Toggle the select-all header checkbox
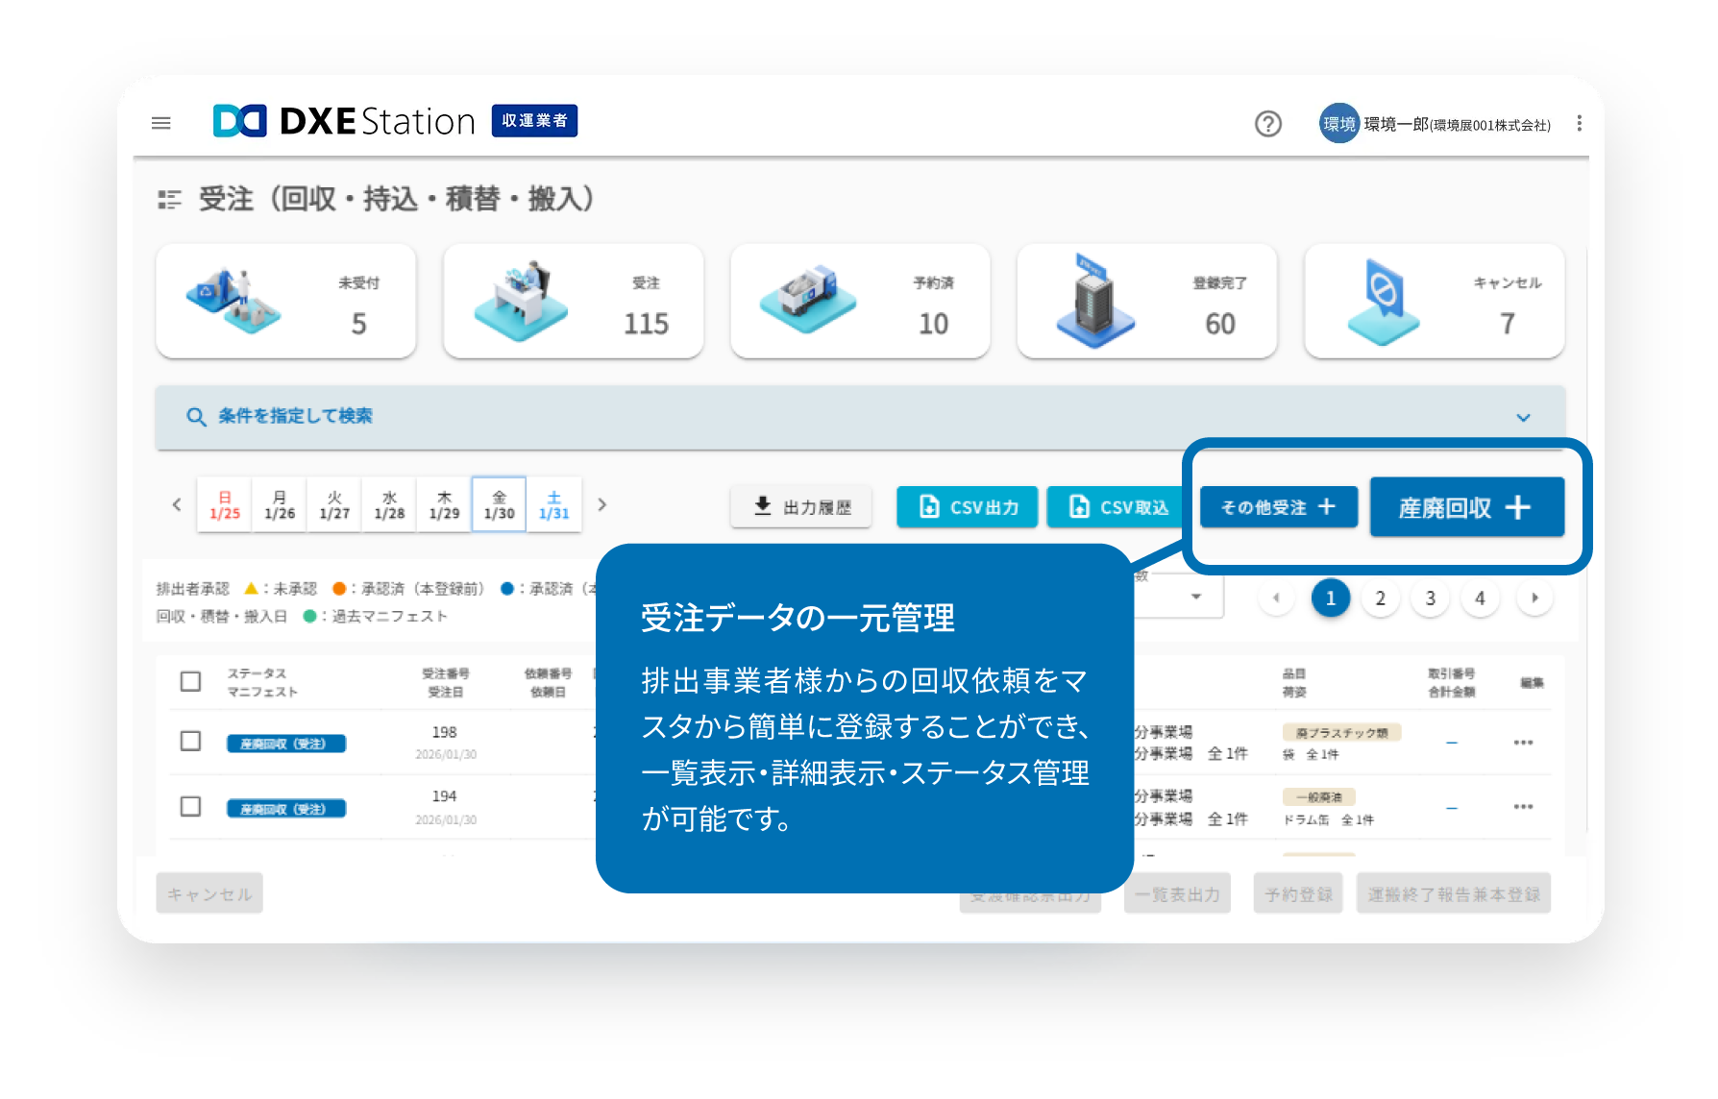Image resolution: width=1718 pixels, height=1099 pixels. click(x=190, y=682)
